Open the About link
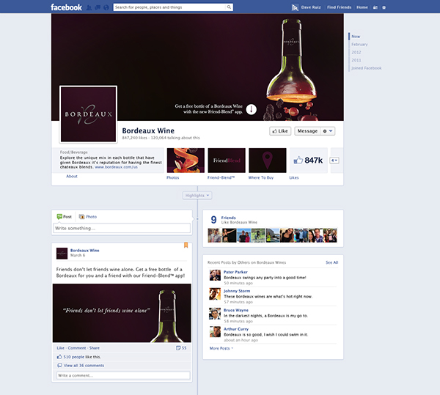The image size is (440, 395). (x=72, y=177)
